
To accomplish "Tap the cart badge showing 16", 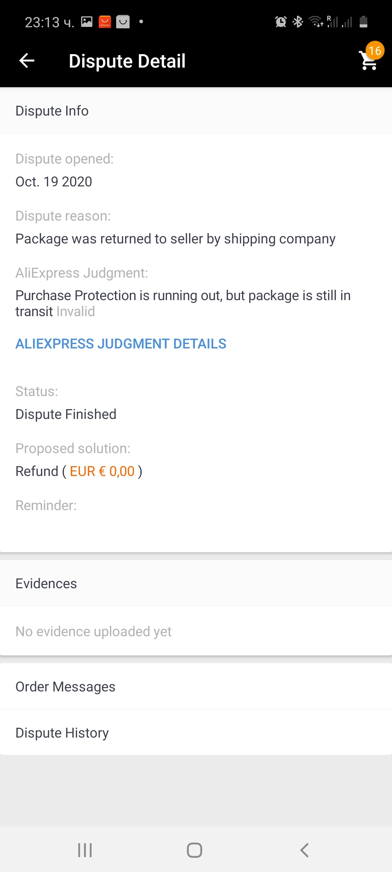I will point(375,51).
